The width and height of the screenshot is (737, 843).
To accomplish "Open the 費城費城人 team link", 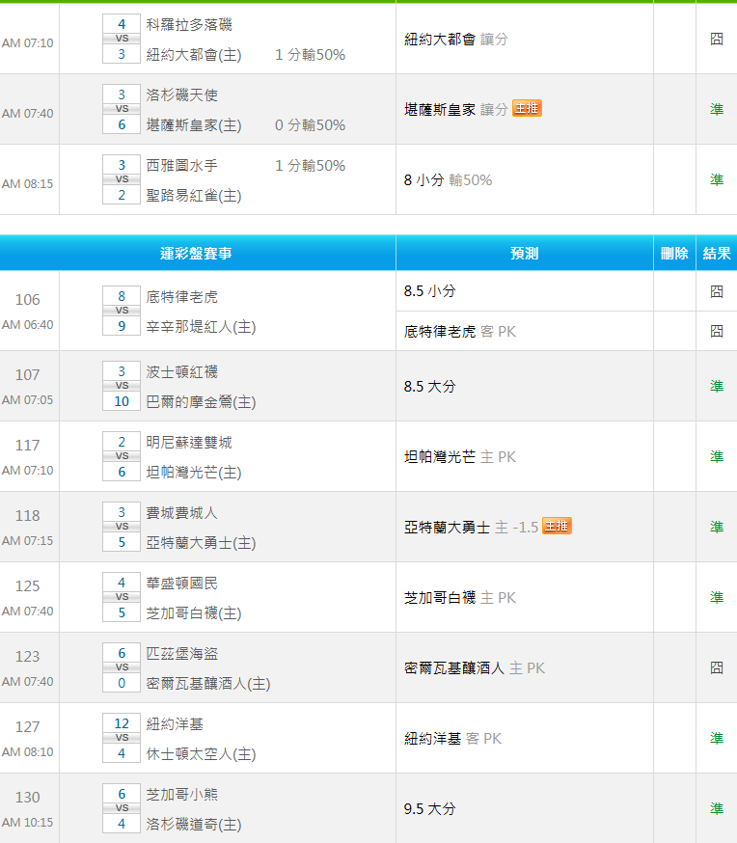I will 182,513.
